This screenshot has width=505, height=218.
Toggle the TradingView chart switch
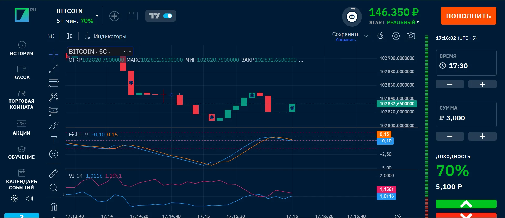pos(168,16)
